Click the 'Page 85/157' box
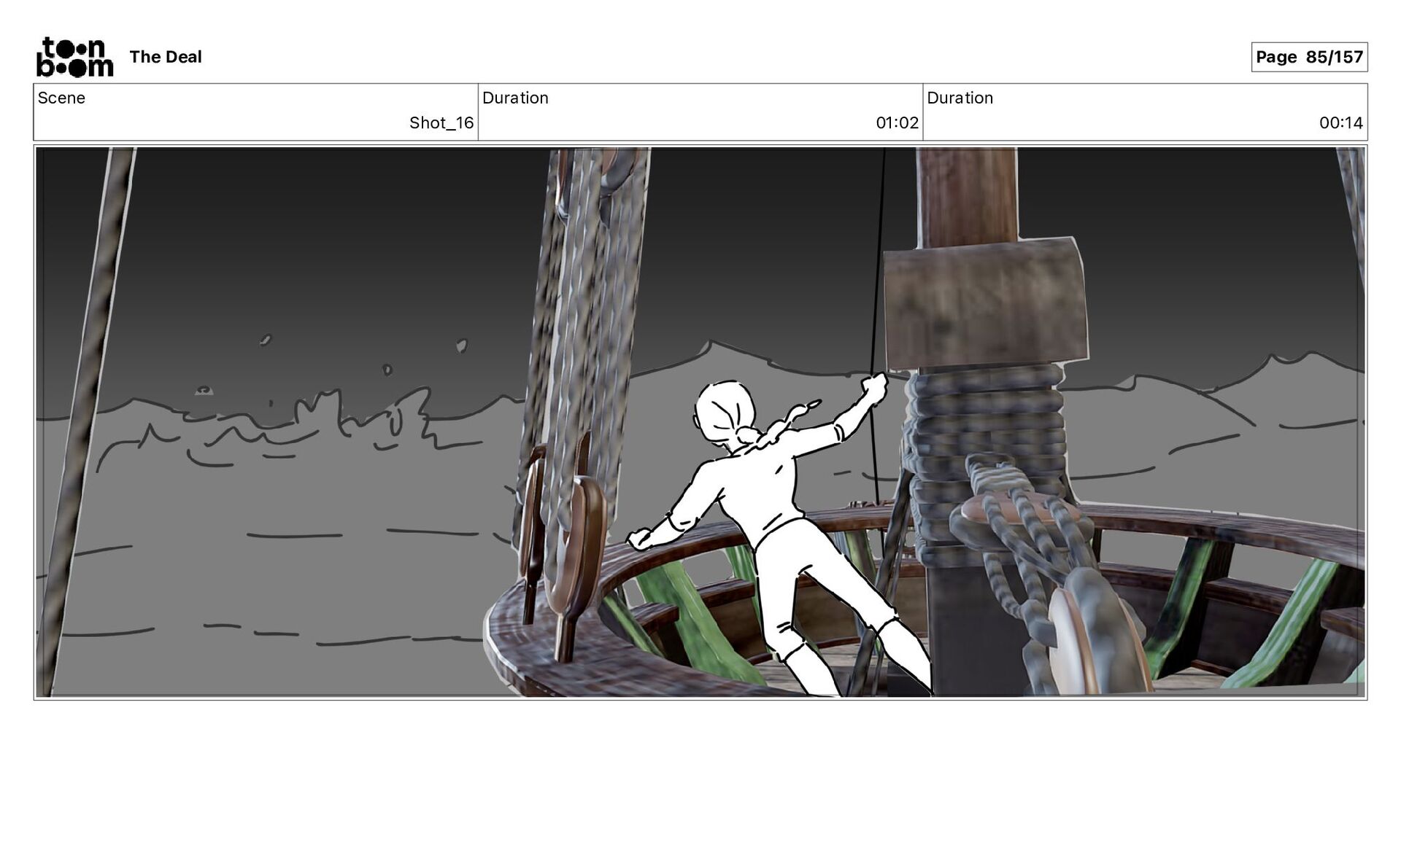The width and height of the screenshot is (1401, 850). [1309, 57]
